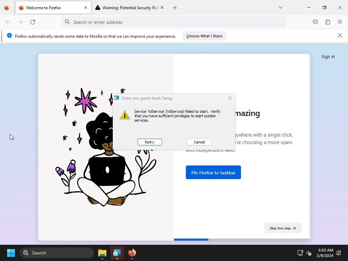Open the Extensions puzzle icon

pos(328,22)
